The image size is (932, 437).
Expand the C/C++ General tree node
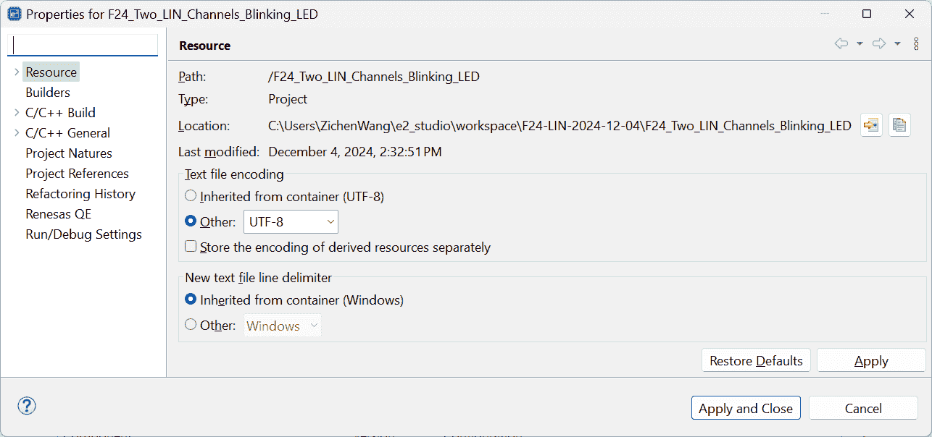pyautogui.click(x=17, y=133)
